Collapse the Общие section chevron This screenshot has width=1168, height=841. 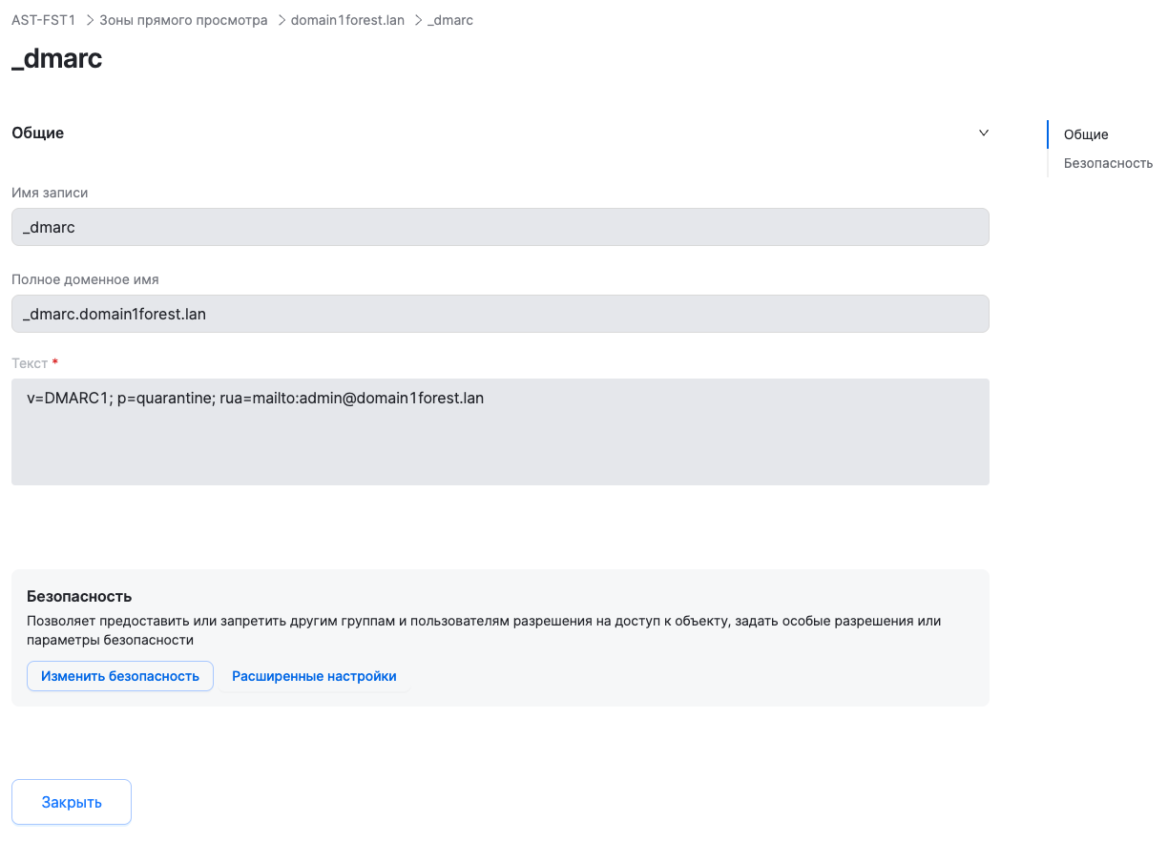[x=984, y=133]
